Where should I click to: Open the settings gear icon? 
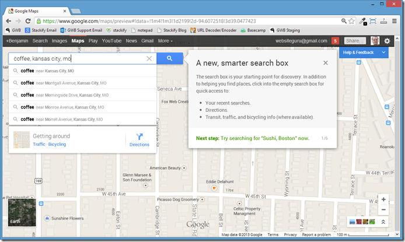tap(387, 41)
